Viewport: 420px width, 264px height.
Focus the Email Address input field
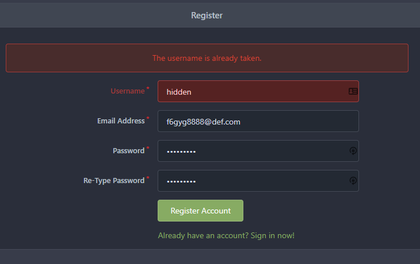(258, 121)
